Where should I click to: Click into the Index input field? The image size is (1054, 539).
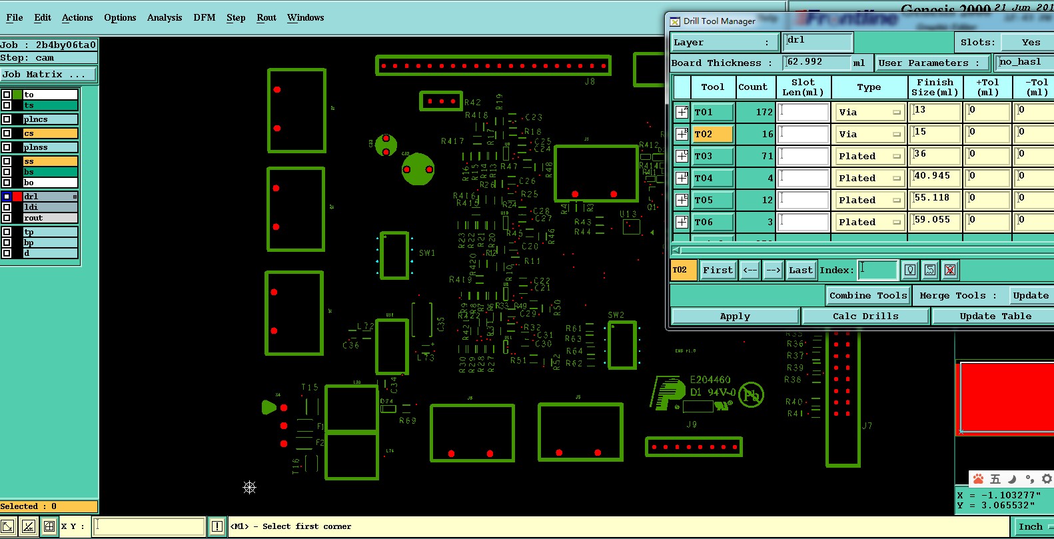tap(877, 269)
